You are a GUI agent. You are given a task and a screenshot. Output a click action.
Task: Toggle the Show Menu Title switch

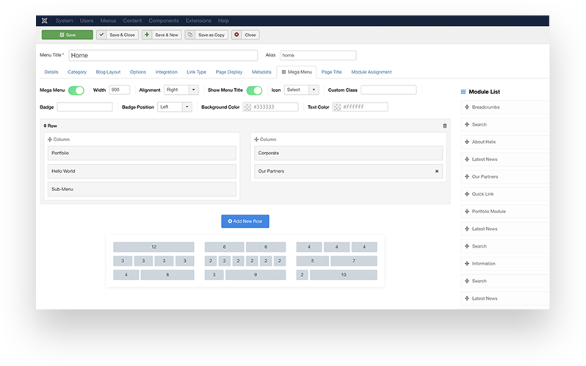pyautogui.click(x=254, y=90)
